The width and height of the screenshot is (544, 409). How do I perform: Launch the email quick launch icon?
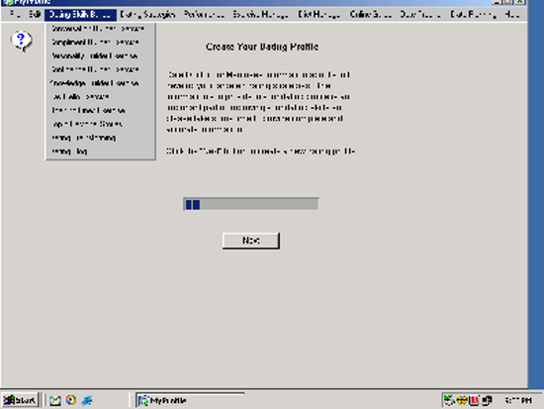point(55,400)
